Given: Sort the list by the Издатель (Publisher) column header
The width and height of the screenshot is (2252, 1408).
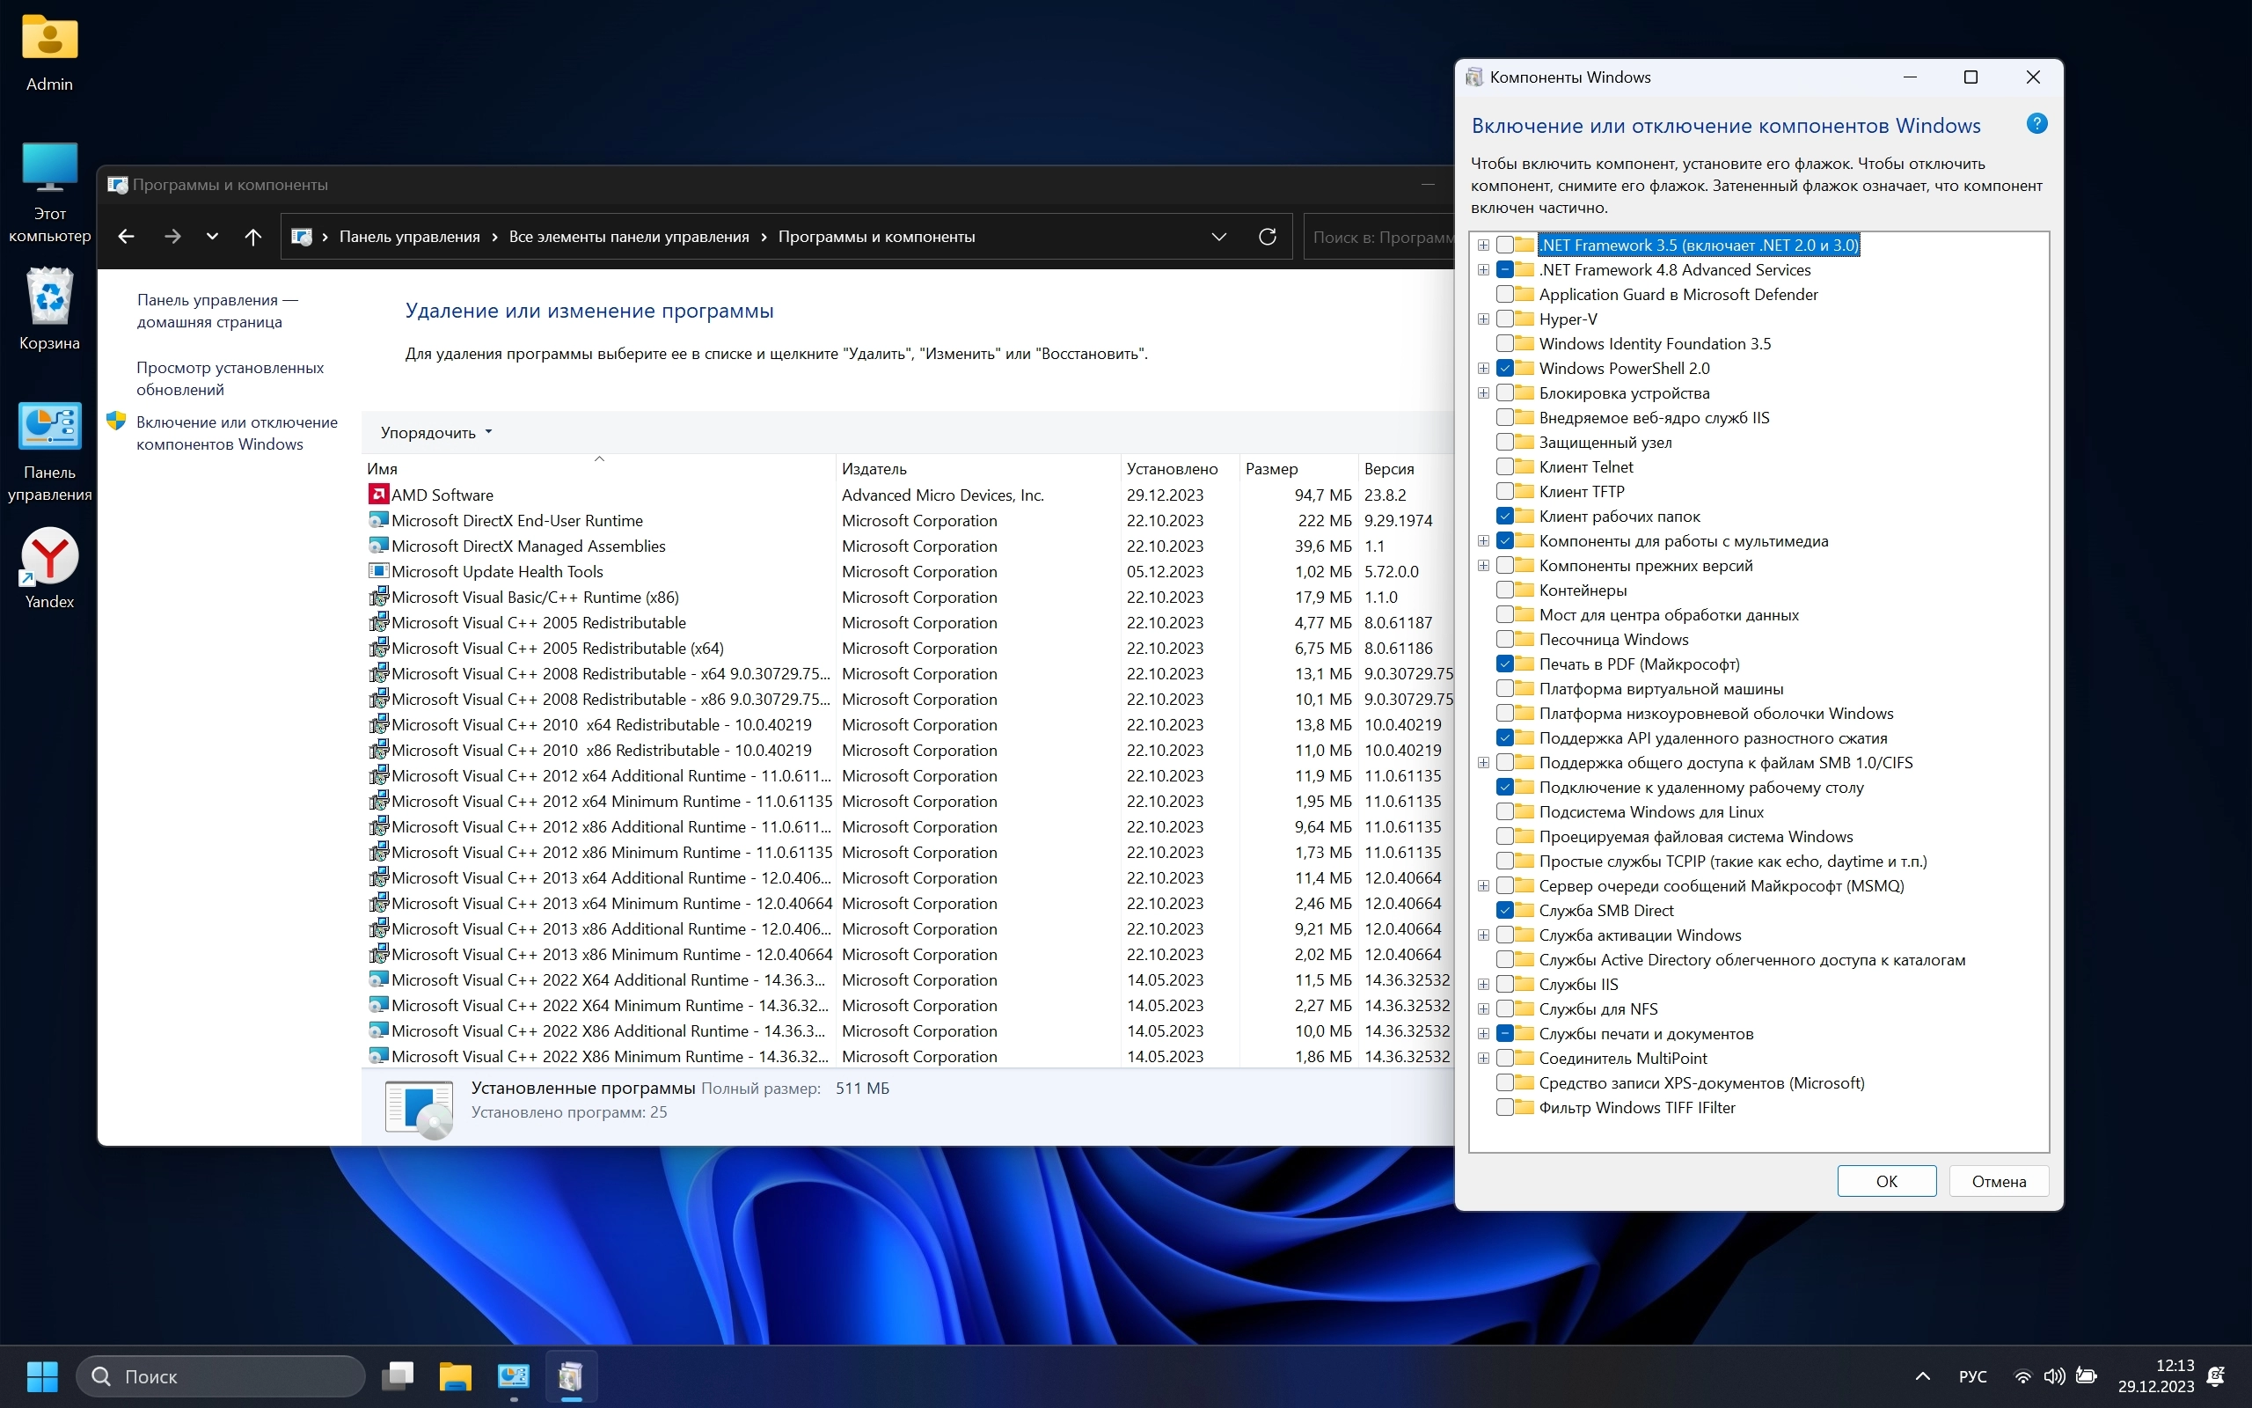Looking at the screenshot, I should [874, 468].
